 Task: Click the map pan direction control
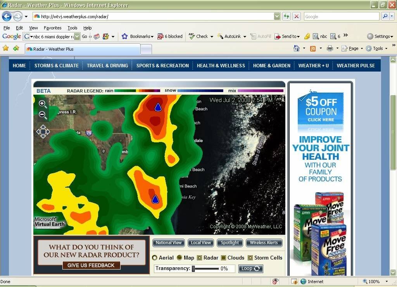[x=43, y=132]
